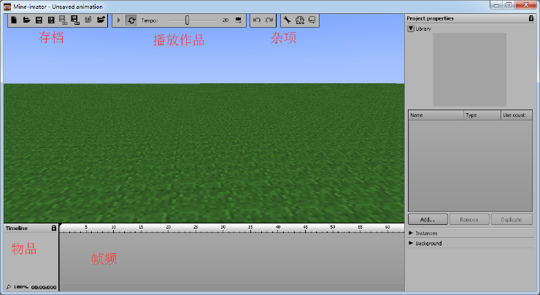
Task: Click frame 30 on the timeline ruler
Action: (223, 228)
